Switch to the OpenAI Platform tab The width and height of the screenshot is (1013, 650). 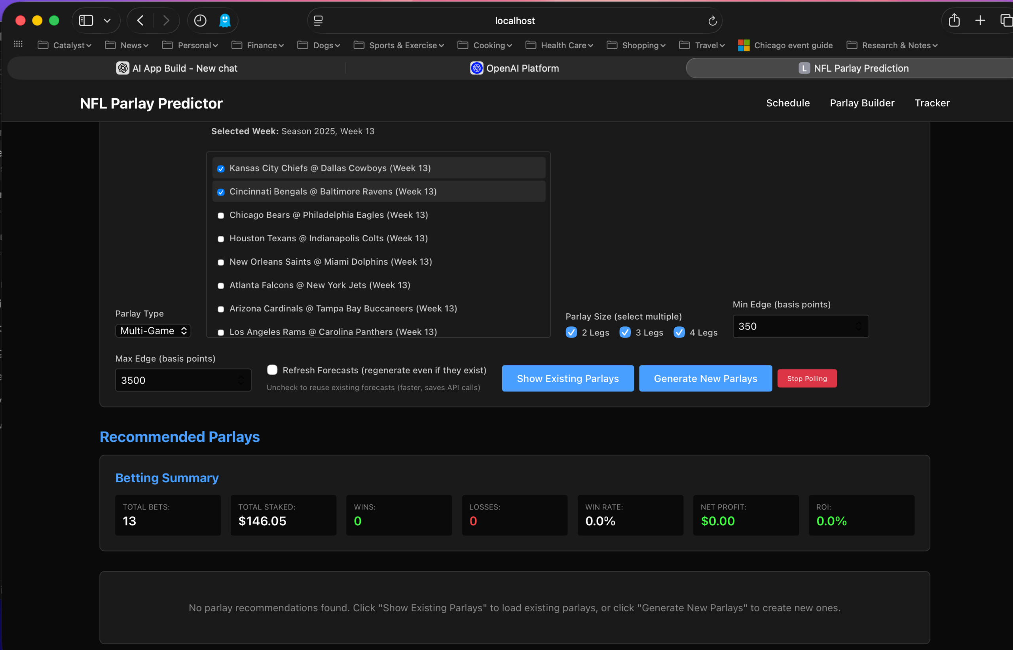(x=514, y=68)
